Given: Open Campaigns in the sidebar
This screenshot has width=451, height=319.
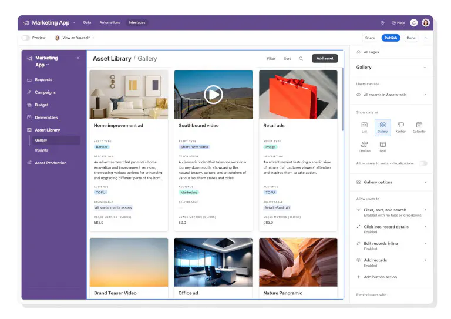Looking at the screenshot, I should [45, 92].
